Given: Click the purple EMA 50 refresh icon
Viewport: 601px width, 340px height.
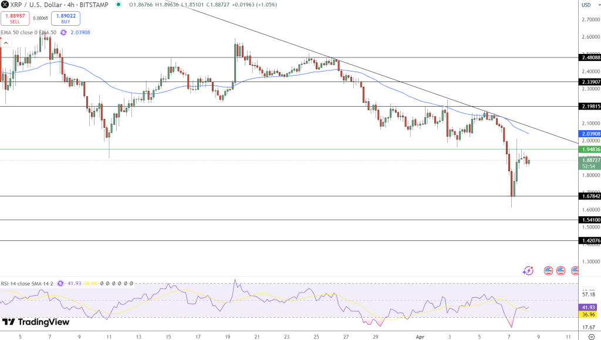Looking at the screenshot, I should 63,33.
